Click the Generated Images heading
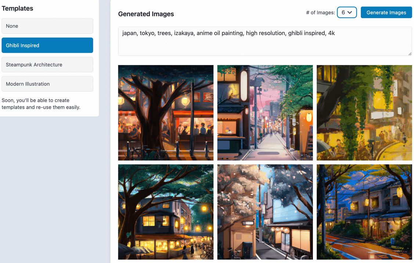This screenshot has width=414, height=263. coord(146,14)
